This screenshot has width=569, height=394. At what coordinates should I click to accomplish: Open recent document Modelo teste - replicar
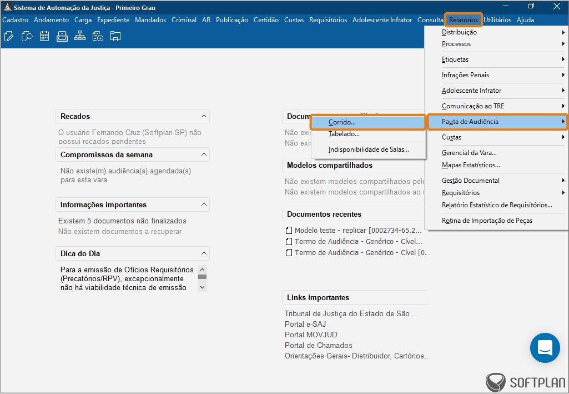[358, 231]
